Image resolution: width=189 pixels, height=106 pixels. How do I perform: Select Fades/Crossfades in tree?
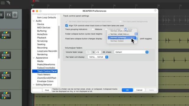[46, 68]
